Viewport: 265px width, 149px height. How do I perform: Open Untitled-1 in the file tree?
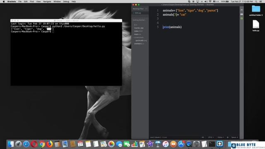(x=139, y=44)
